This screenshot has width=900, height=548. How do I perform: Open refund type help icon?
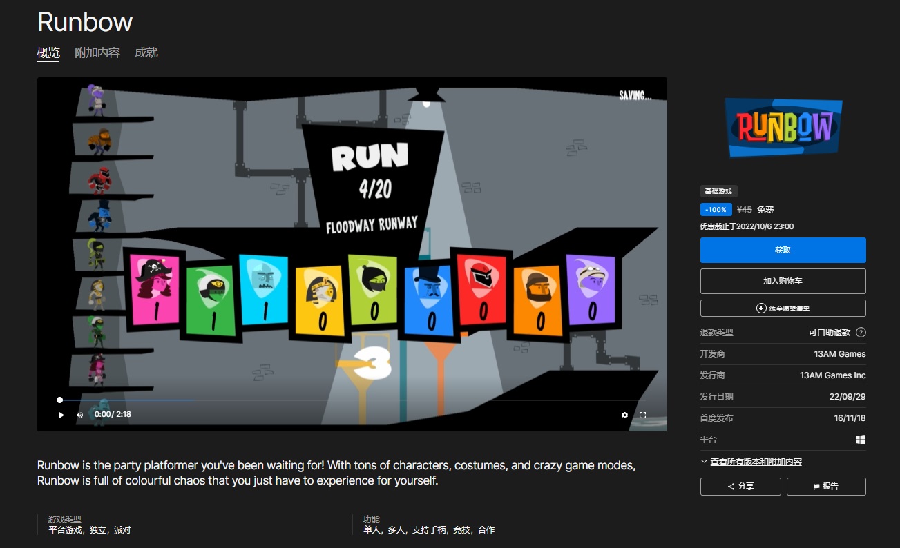tap(861, 332)
